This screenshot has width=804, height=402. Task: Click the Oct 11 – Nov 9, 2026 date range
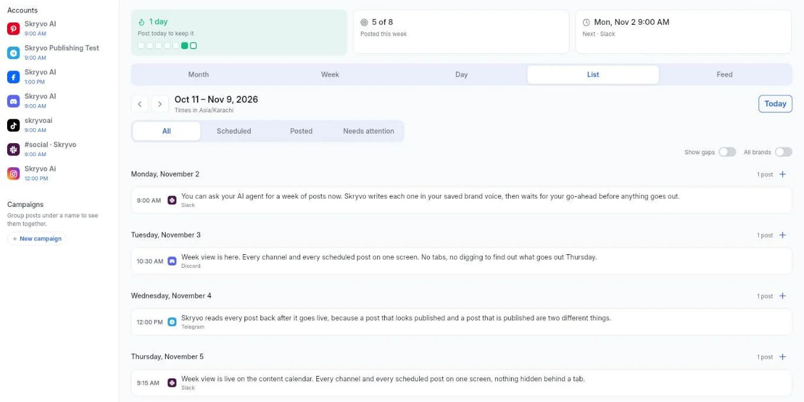(x=216, y=99)
